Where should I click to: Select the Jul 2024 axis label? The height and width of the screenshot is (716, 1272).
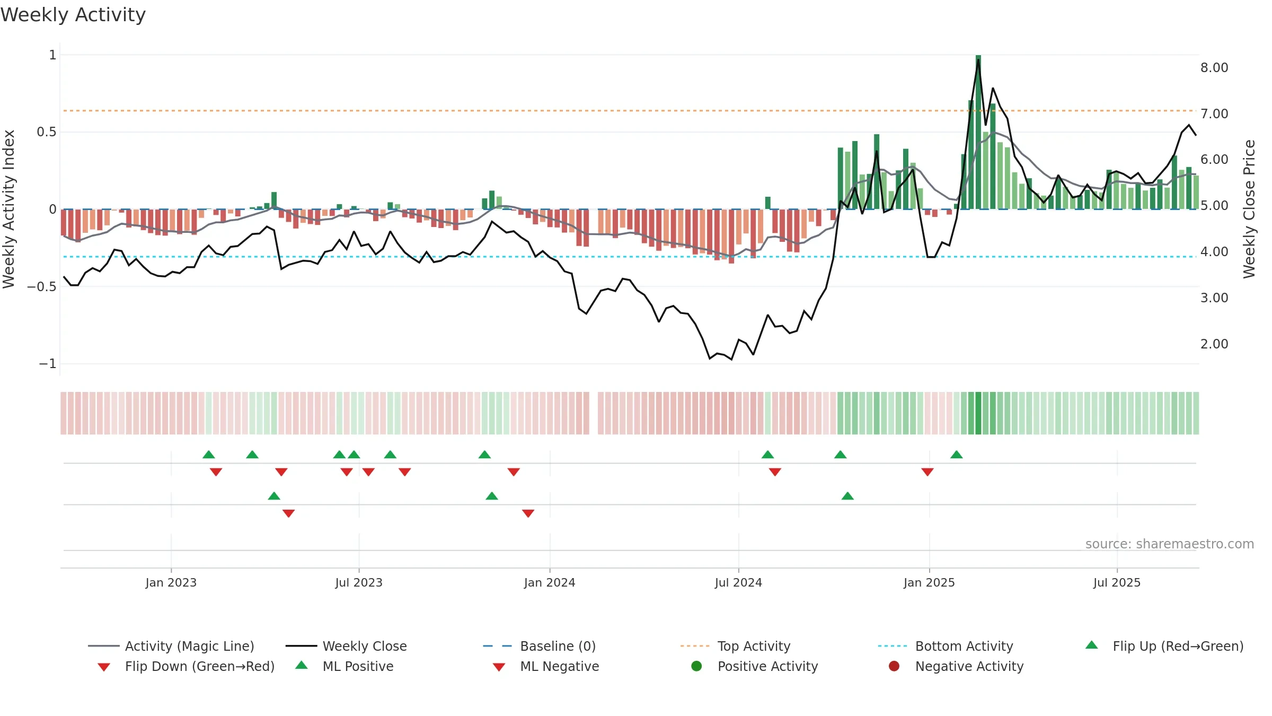click(x=738, y=582)
